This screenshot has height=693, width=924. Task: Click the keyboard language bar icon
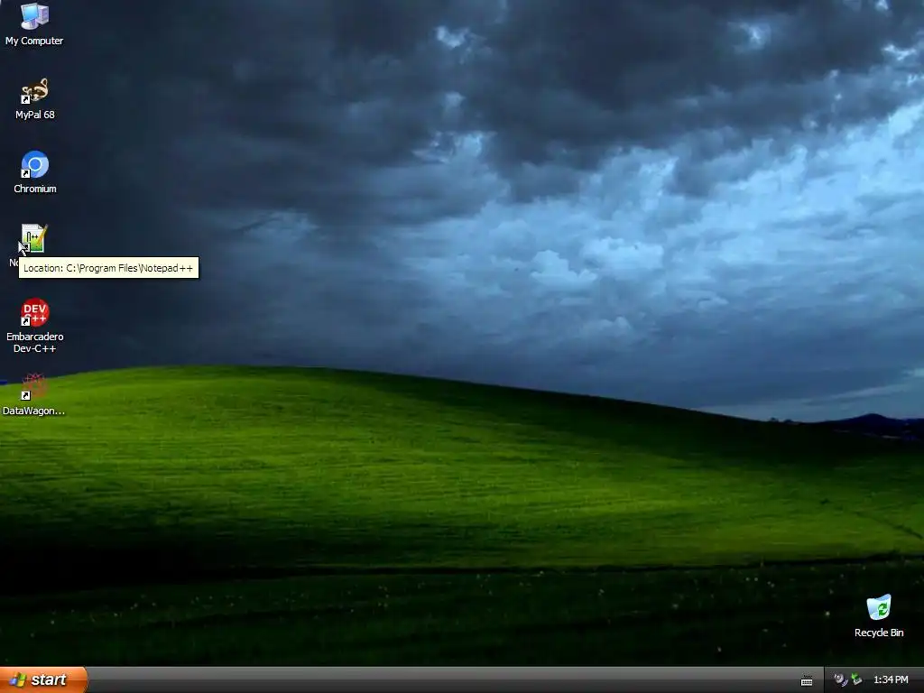point(807,680)
